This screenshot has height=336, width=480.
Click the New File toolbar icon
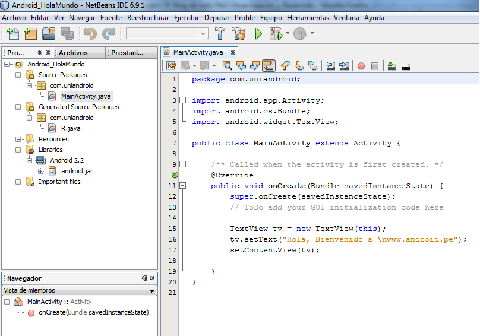[x=13, y=34]
